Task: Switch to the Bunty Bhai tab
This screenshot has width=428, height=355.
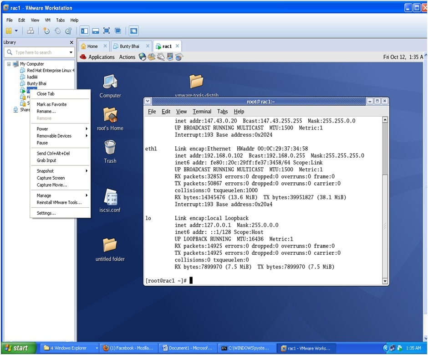Action: click(x=131, y=46)
